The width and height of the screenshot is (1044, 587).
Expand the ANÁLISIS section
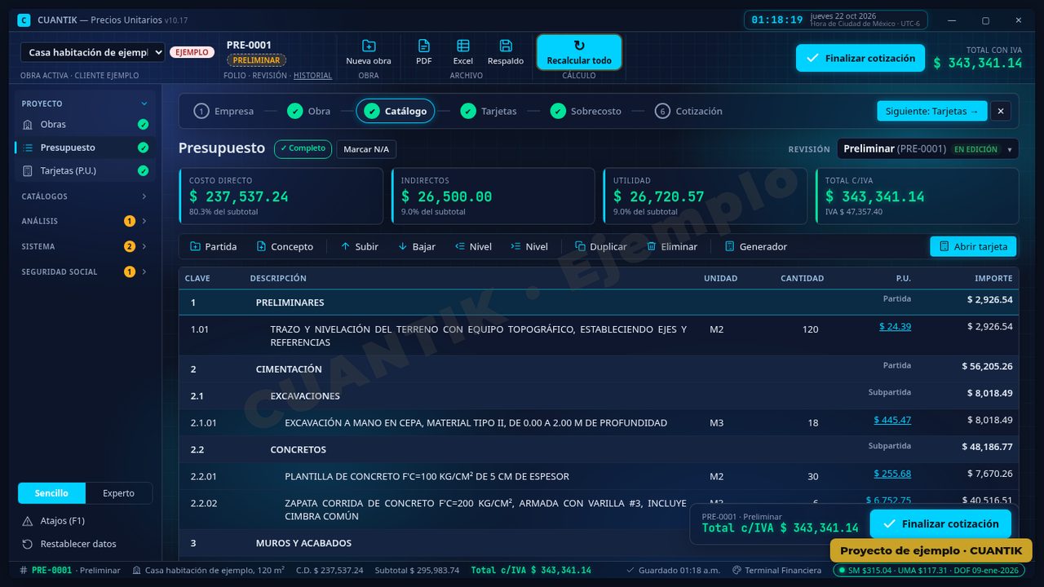click(85, 221)
